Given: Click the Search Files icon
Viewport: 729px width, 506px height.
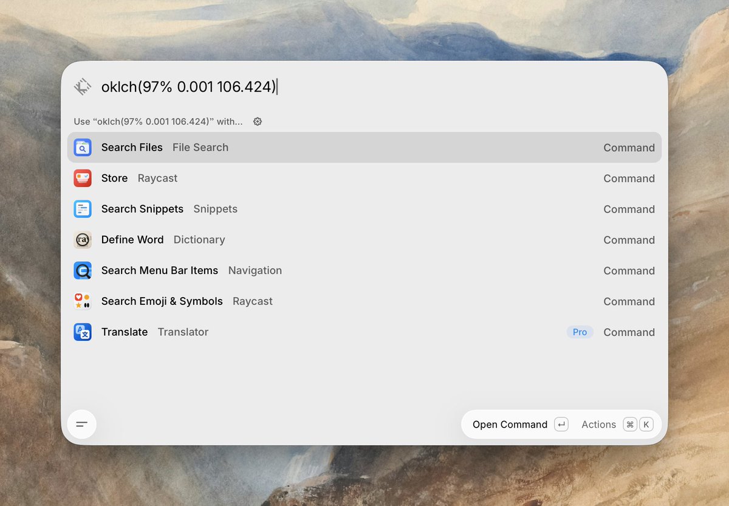Looking at the screenshot, I should pos(83,148).
